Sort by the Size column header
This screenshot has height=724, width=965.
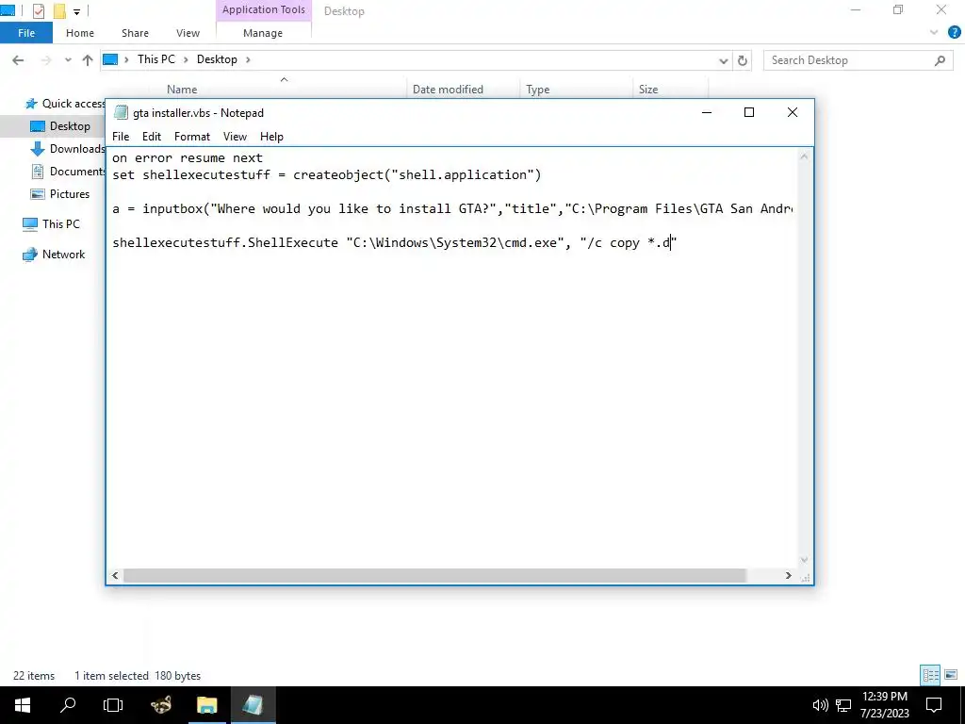click(x=648, y=90)
